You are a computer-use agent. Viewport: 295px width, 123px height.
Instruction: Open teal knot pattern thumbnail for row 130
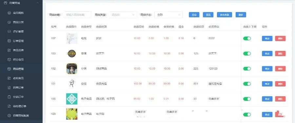(72, 99)
